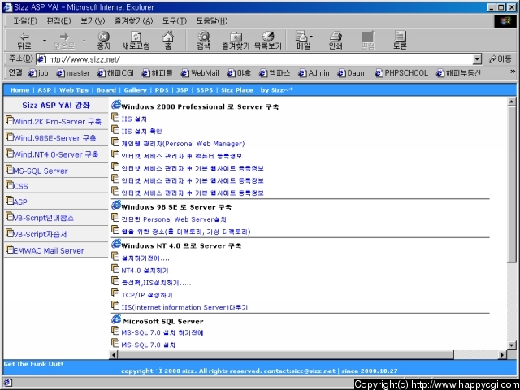The height and width of the screenshot is (390, 520).
Task: Open the Daum link bookmark
Action: coord(352,73)
